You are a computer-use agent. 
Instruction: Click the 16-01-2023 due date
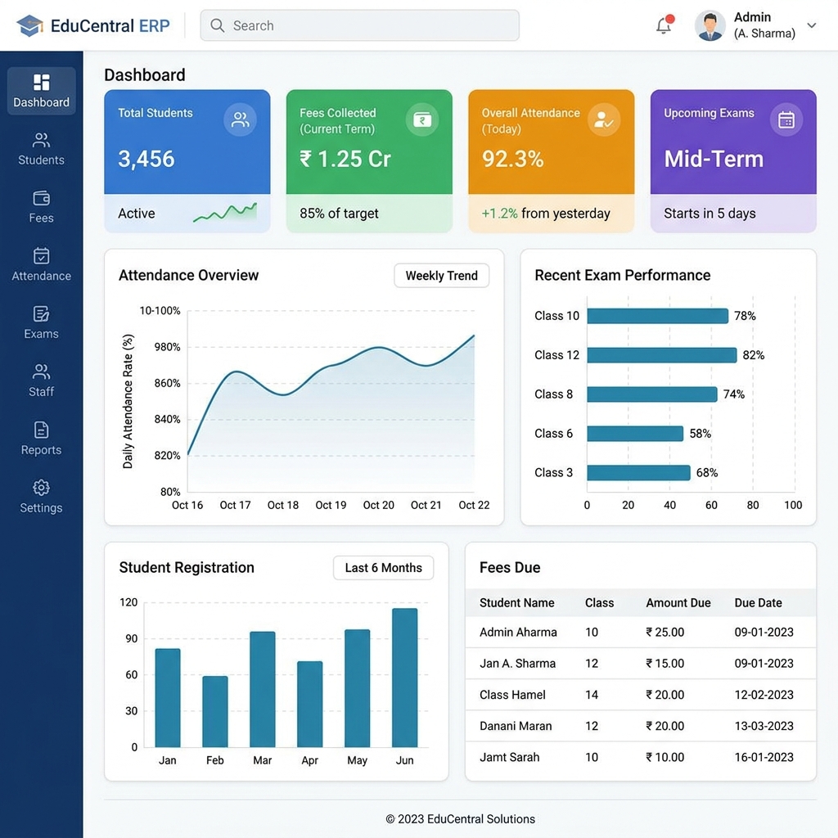(x=764, y=757)
